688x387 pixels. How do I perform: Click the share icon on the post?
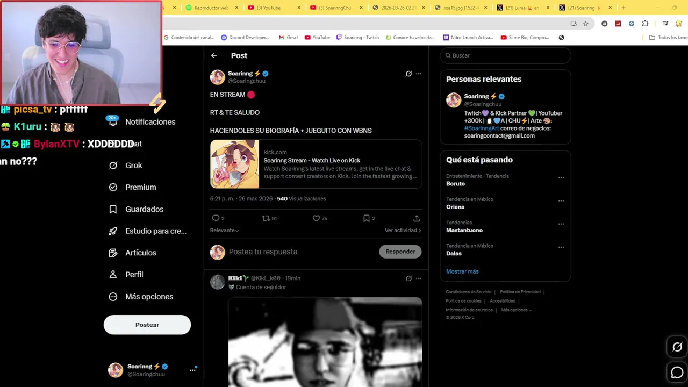(x=417, y=218)
